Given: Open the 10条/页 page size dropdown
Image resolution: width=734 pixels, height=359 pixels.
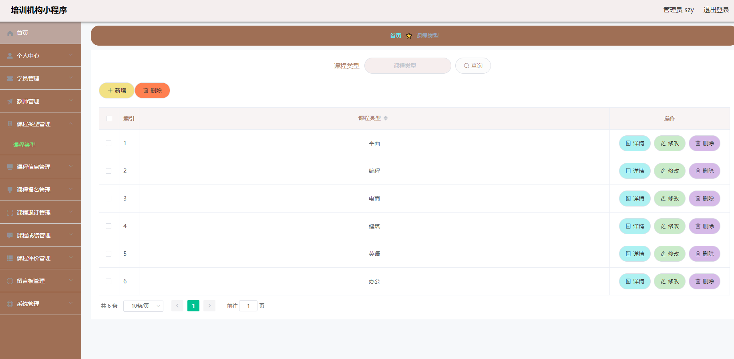Looking at the screenshot, I should click(143, 306).
